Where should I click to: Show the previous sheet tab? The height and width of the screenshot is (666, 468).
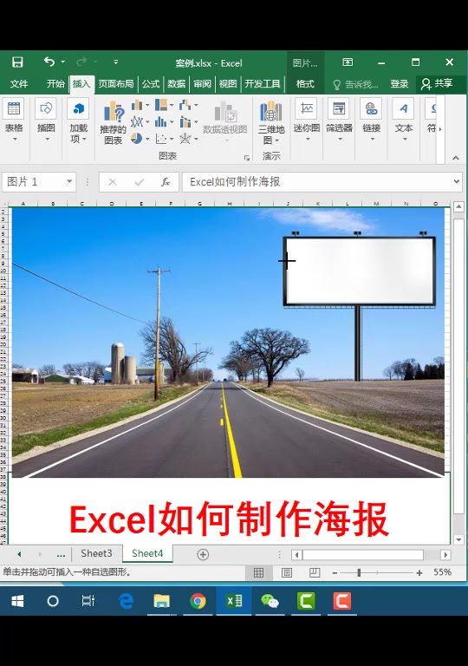point(19,554)
